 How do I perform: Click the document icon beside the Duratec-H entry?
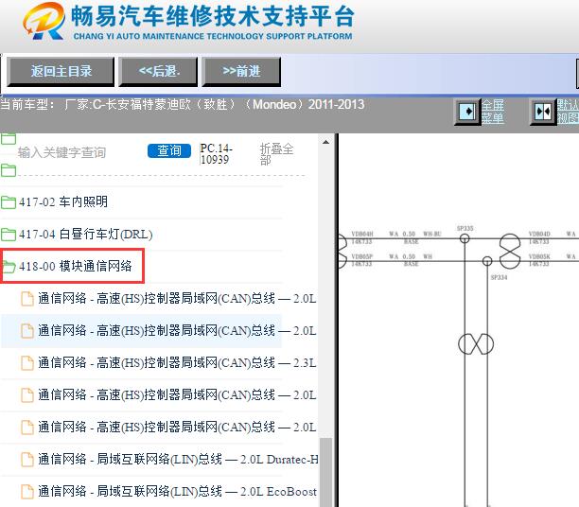point(26,460)
